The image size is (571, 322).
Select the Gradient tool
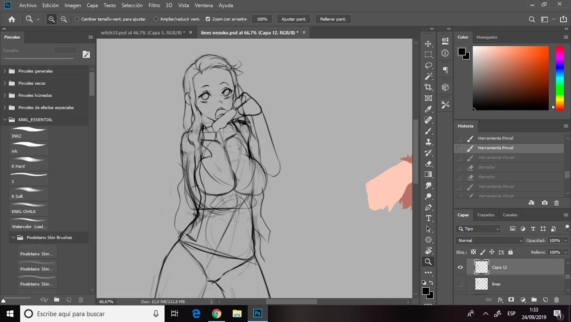coord(428,175)
